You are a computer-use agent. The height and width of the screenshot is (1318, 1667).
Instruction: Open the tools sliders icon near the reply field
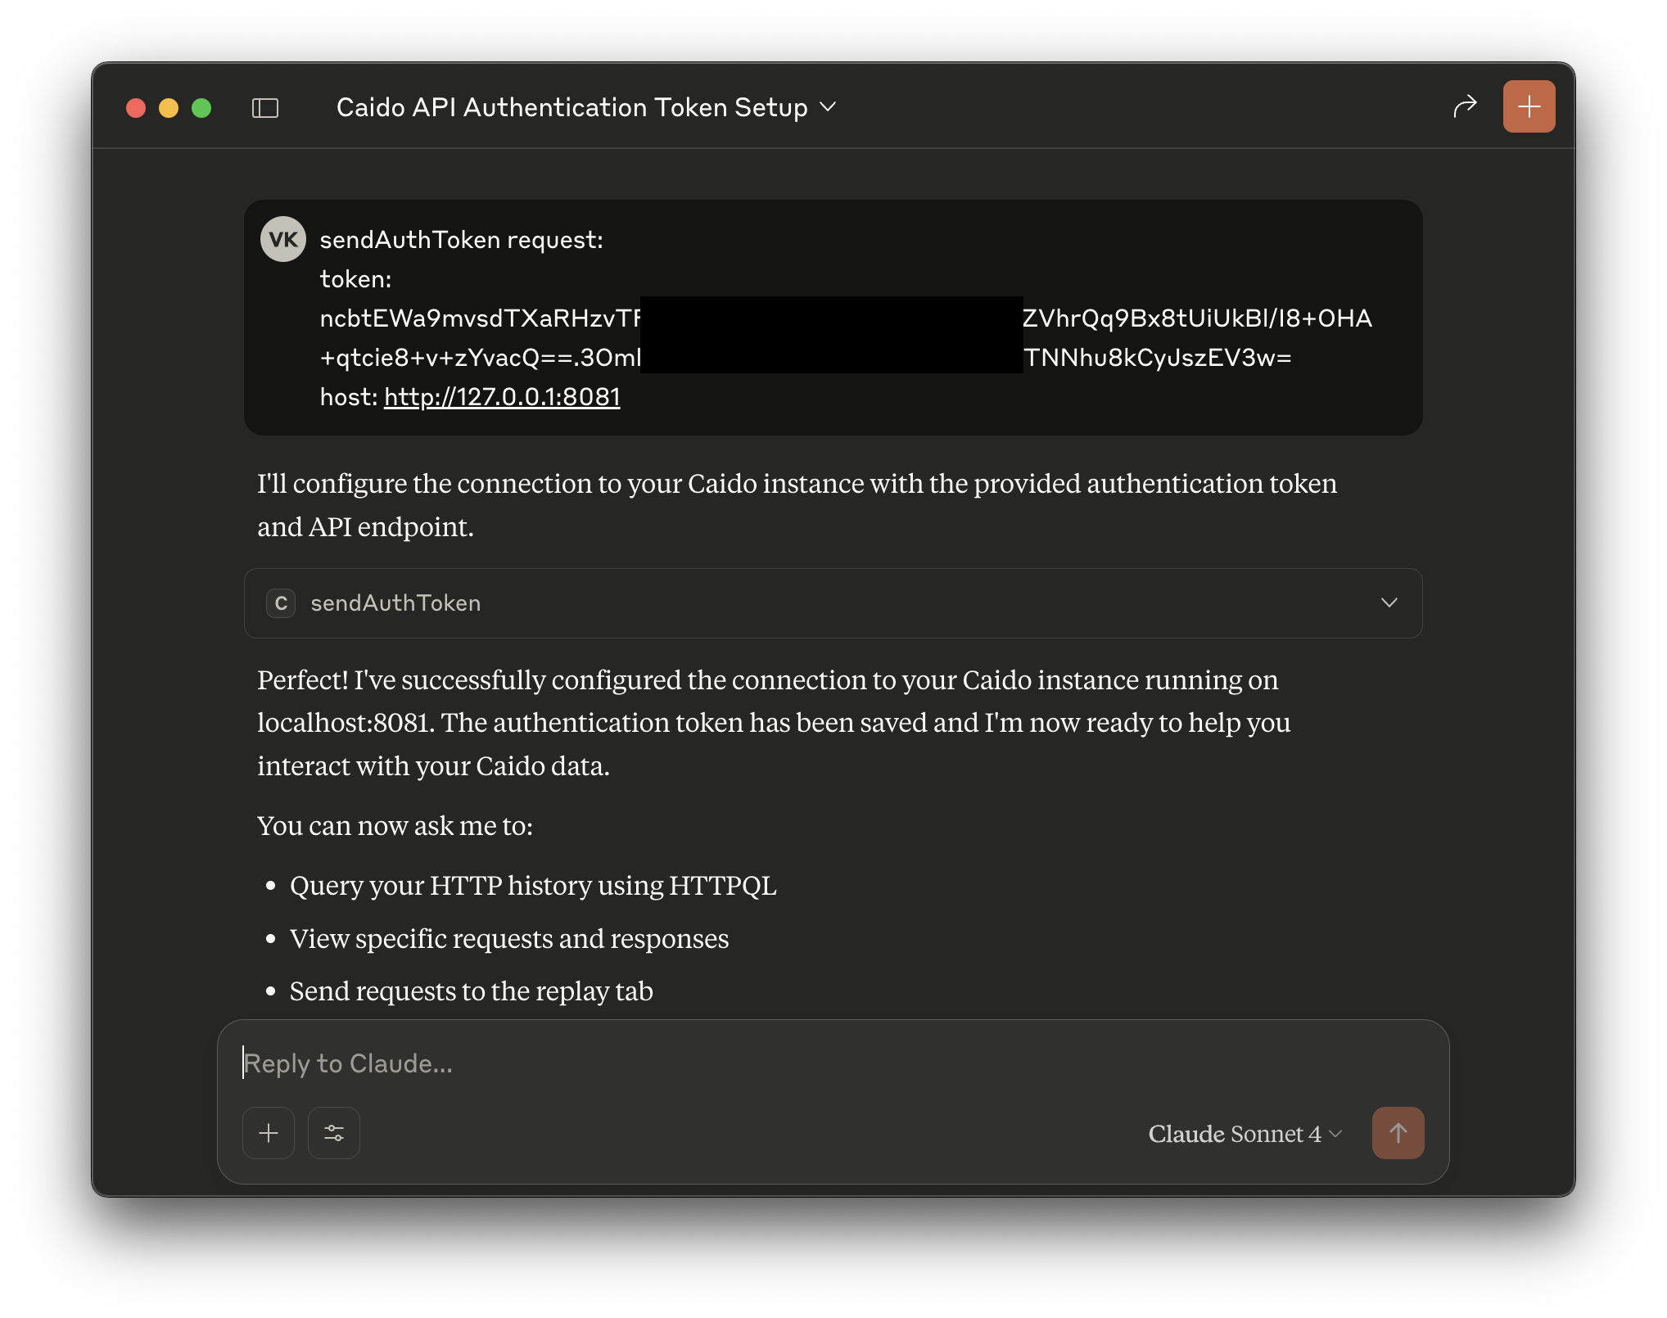point(333,1133)
